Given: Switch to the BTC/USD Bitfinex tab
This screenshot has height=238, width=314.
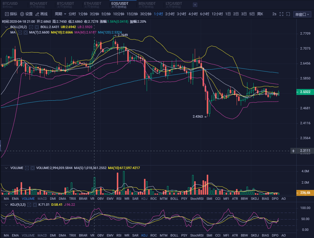Looking at the screenshot, I should coord(10,4).
